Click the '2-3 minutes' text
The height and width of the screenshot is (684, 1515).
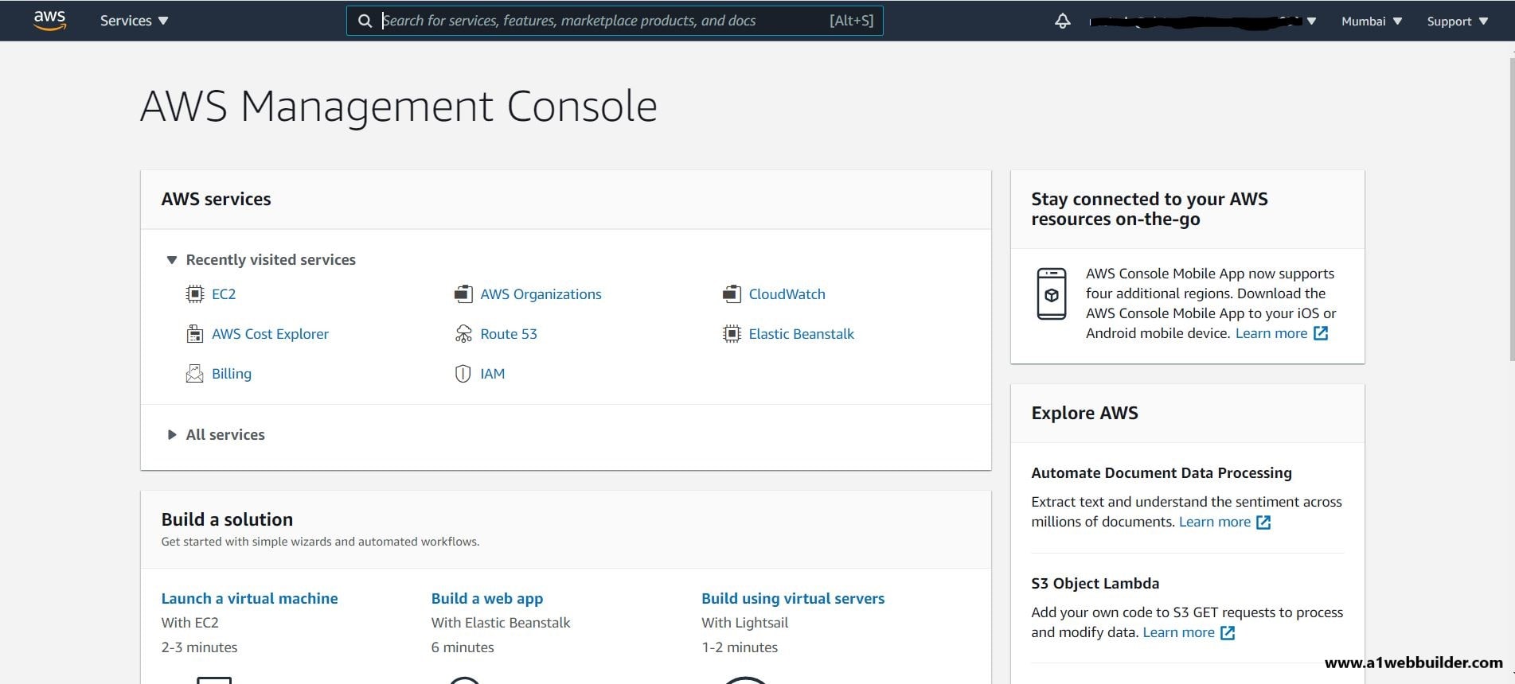click(x=199, y=647)
